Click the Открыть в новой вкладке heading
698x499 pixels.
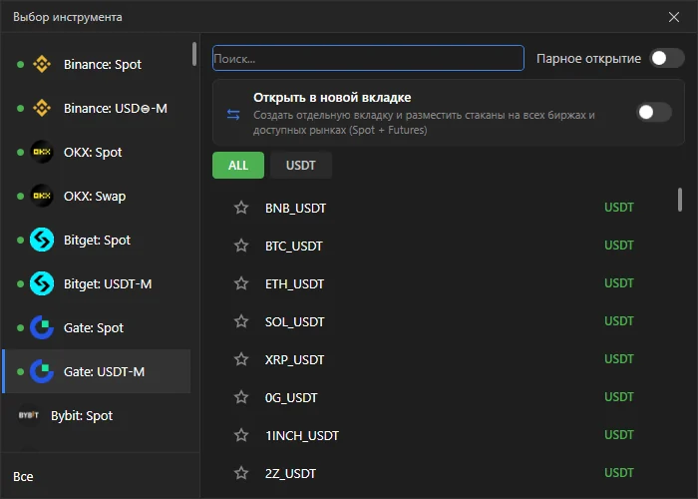(332, 97)
